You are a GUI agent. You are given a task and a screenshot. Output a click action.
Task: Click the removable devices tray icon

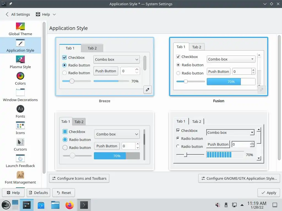[x=226, y=205]
